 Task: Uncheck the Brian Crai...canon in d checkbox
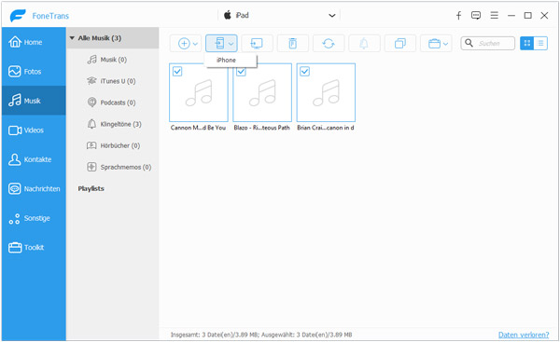coord(304,72)
